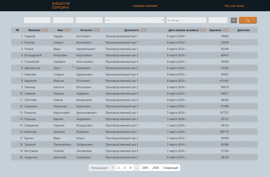This screenshot has width=270, height=177.
Task: Click surname Савкина in row 10
Action: tap(30, 94)
